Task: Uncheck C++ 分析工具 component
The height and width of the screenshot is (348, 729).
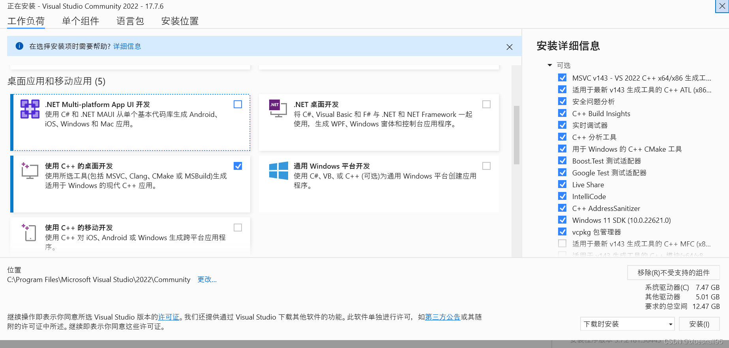Action: click(x=562, y=137)
